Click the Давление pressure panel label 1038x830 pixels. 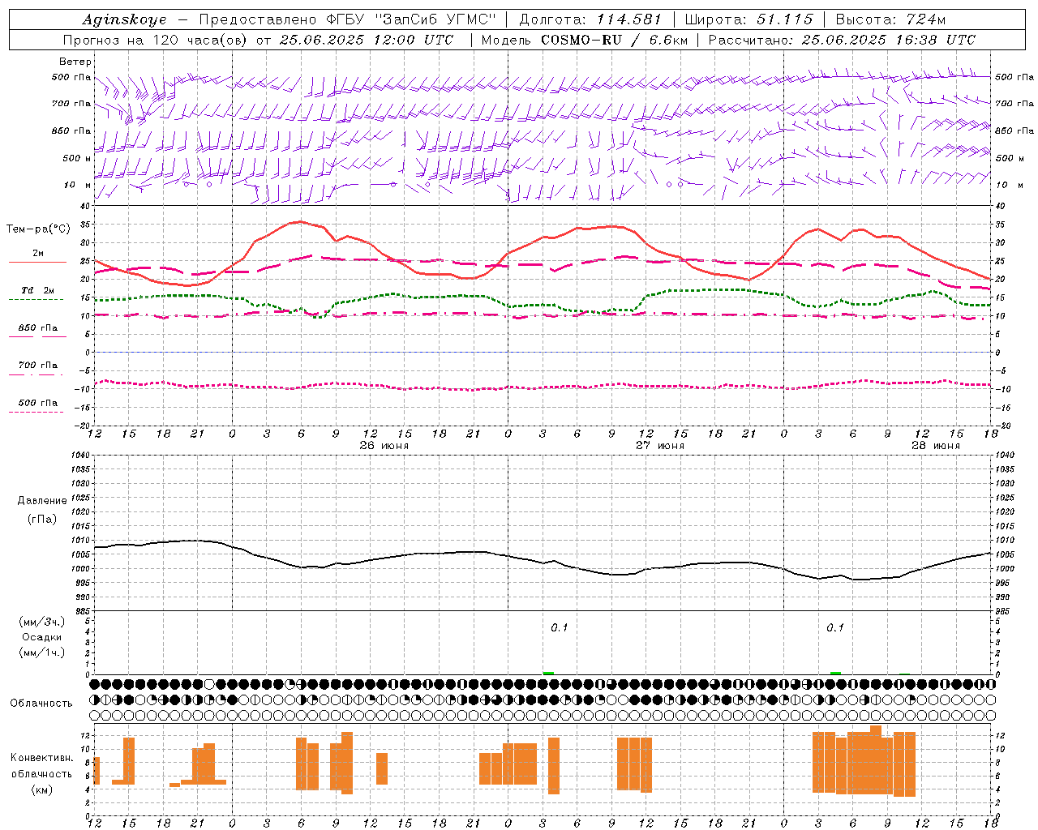[42, 501]
